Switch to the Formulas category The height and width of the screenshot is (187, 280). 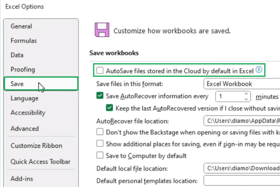pyautogui.click(x=23, y=41)
